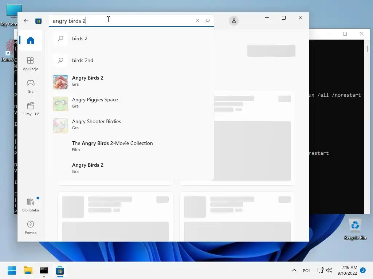This screenshot has width=373, height=279.
Task: Click the search icon beside 'birds 2nd'
Action: click(60, 60)
